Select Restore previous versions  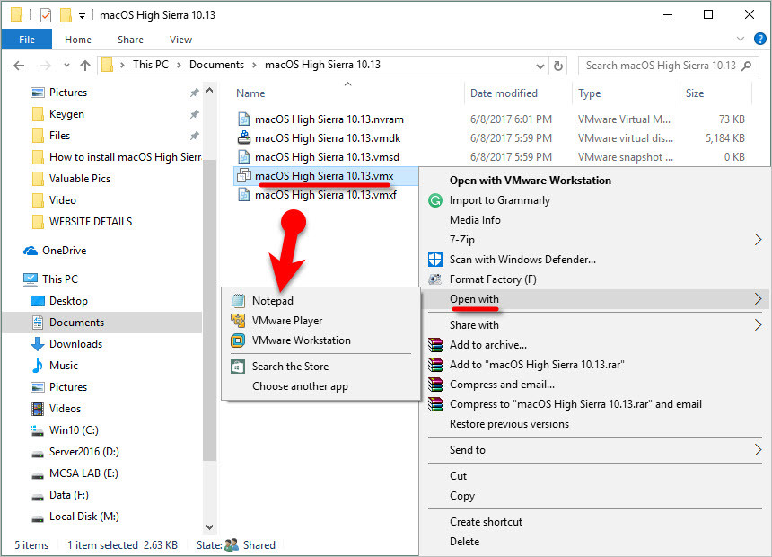(x=509, y=424)
